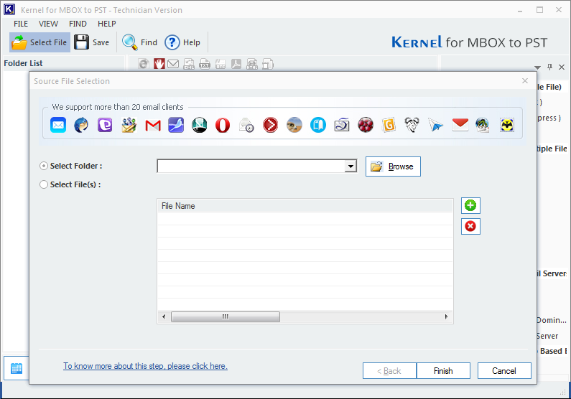Click the red envelope mail client icon
The width and height of the screenshot is (571, 399).
[x=460, y=125]
